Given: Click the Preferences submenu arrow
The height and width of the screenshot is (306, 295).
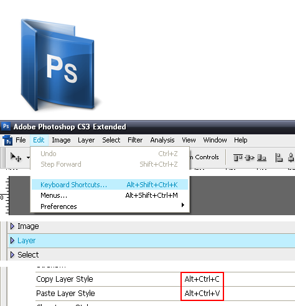Looking at the screenshot, I should tap(183, 205).
